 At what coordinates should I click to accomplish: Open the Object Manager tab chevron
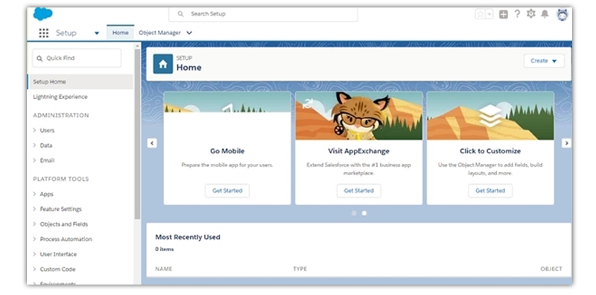coord(189,33)
